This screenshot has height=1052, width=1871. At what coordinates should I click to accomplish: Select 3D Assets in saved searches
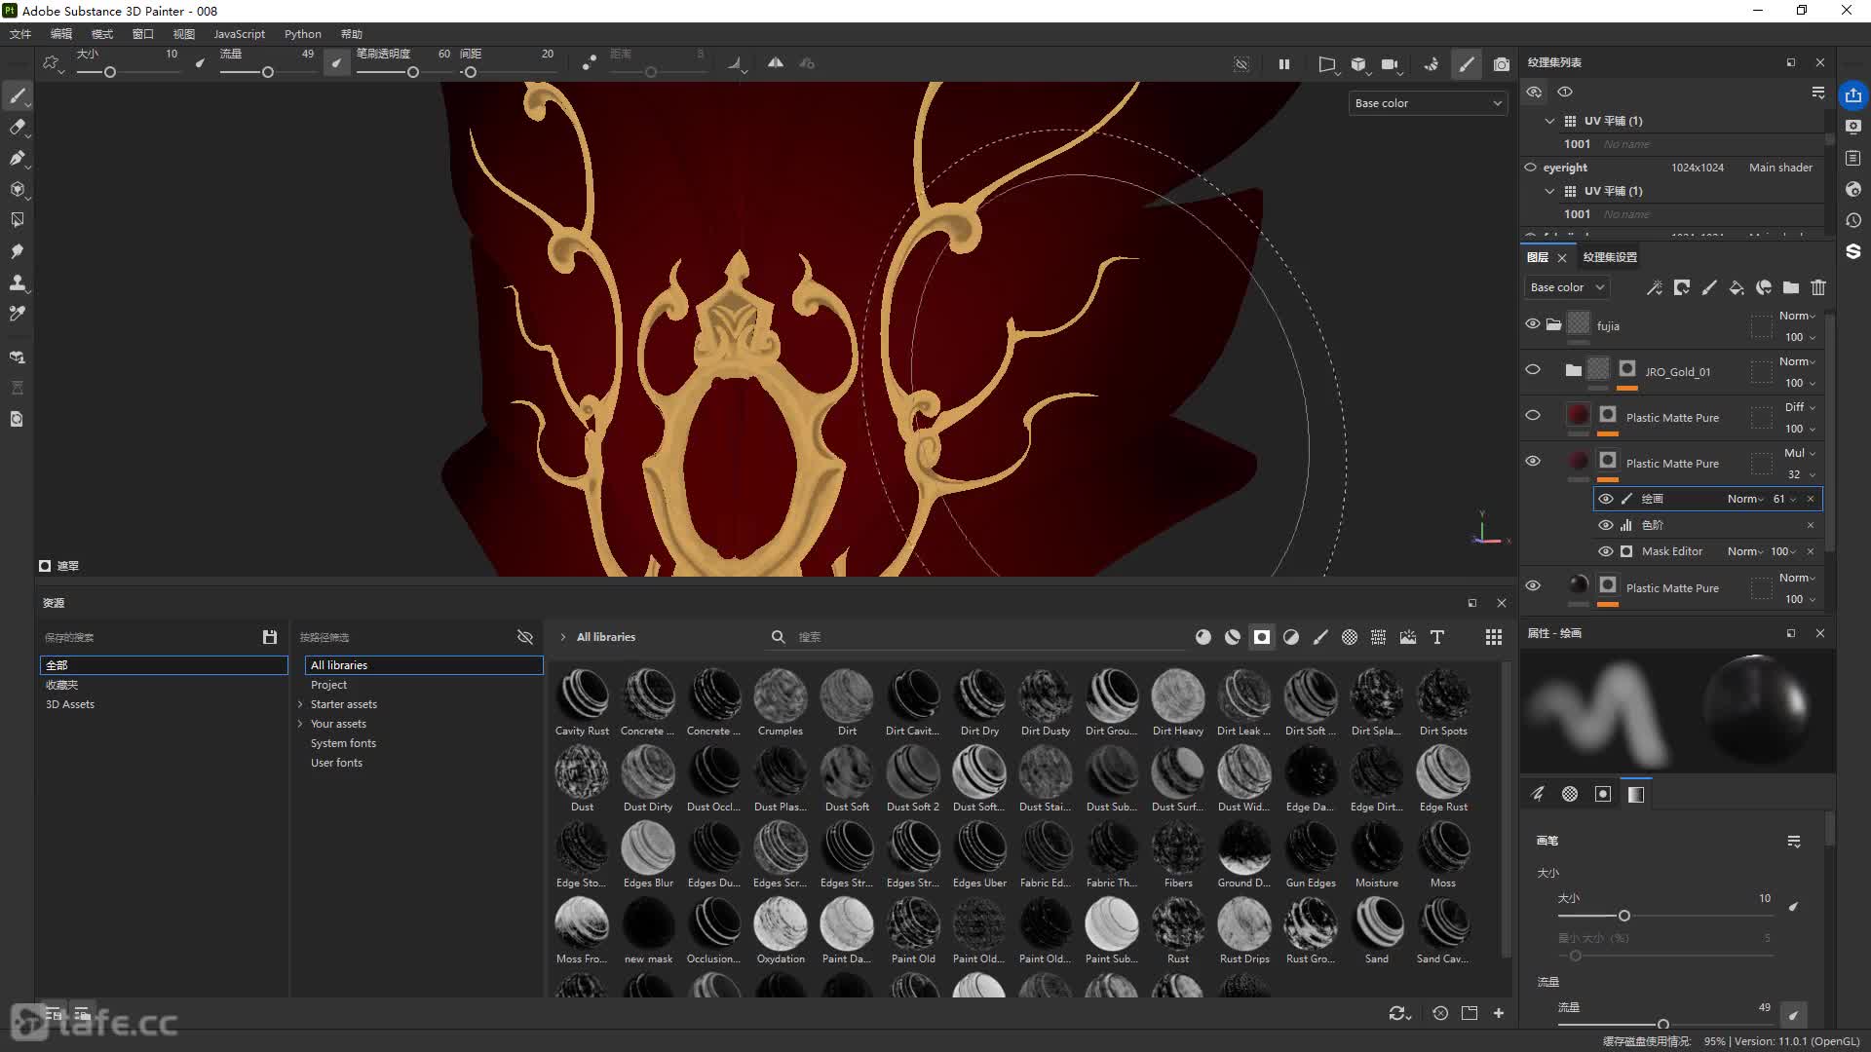tap(70, 704)
